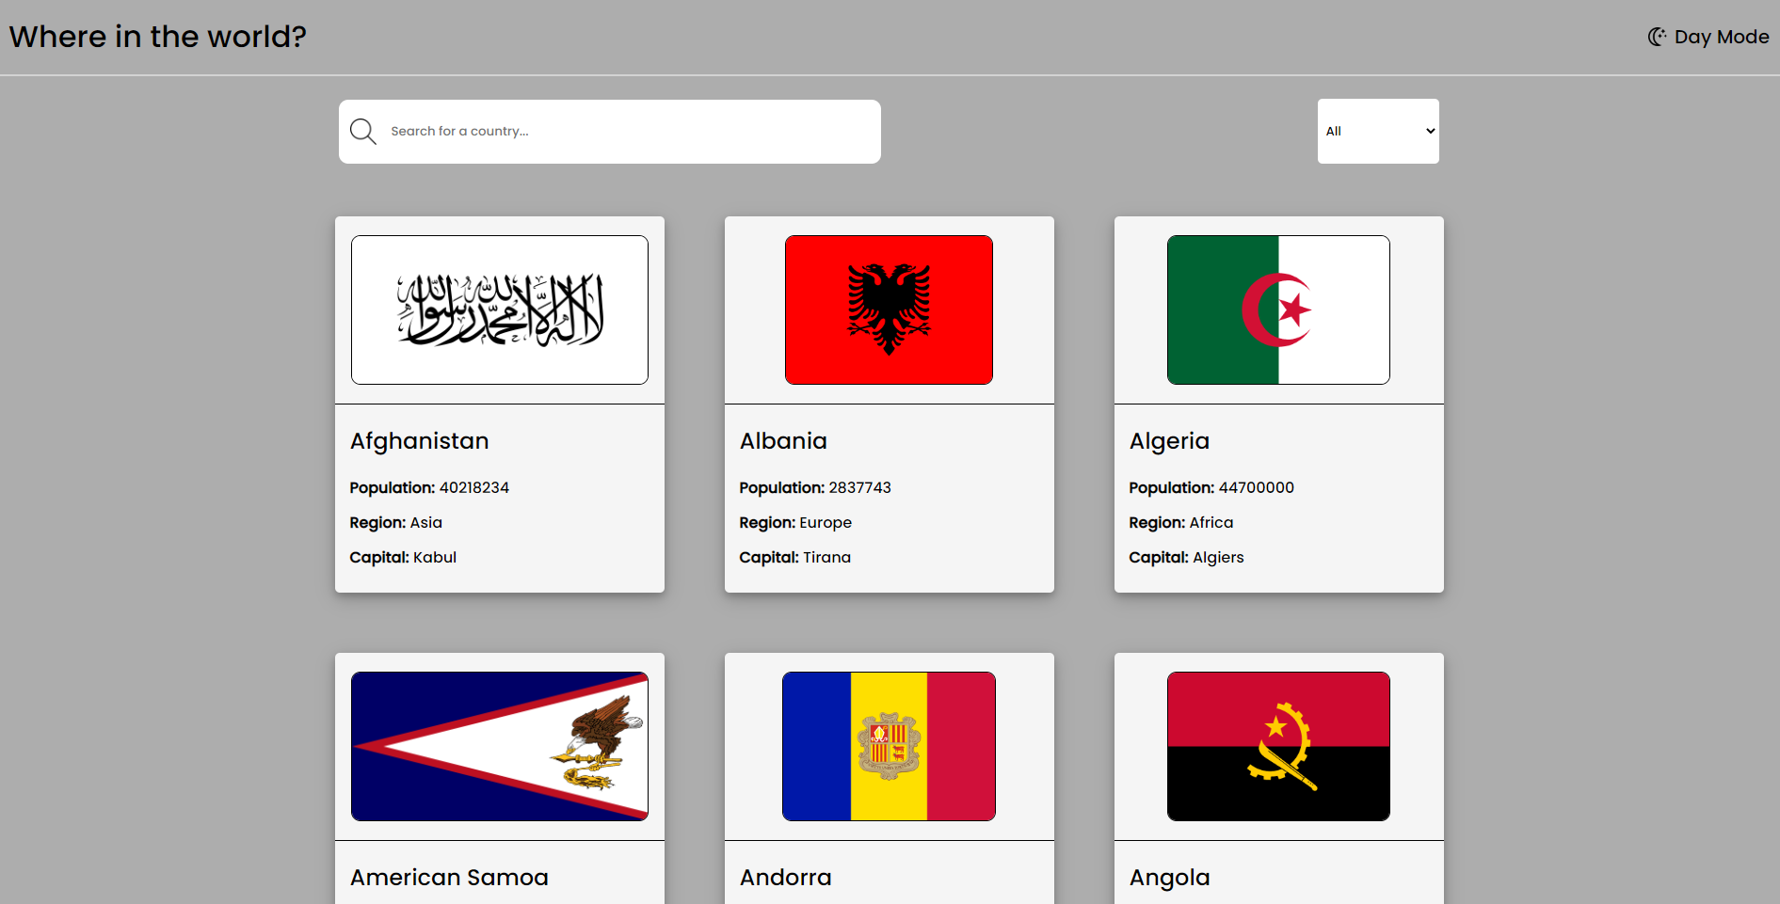Click the American Samoa flag image
This screenshot has height=904, width=1780.
click(499, 746)
